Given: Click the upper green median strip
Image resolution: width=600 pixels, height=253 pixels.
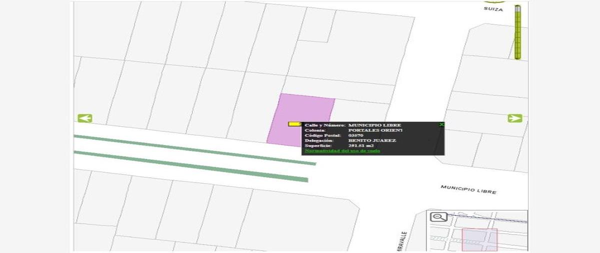Looking at the screenshot, I should (x=195, y=149).
